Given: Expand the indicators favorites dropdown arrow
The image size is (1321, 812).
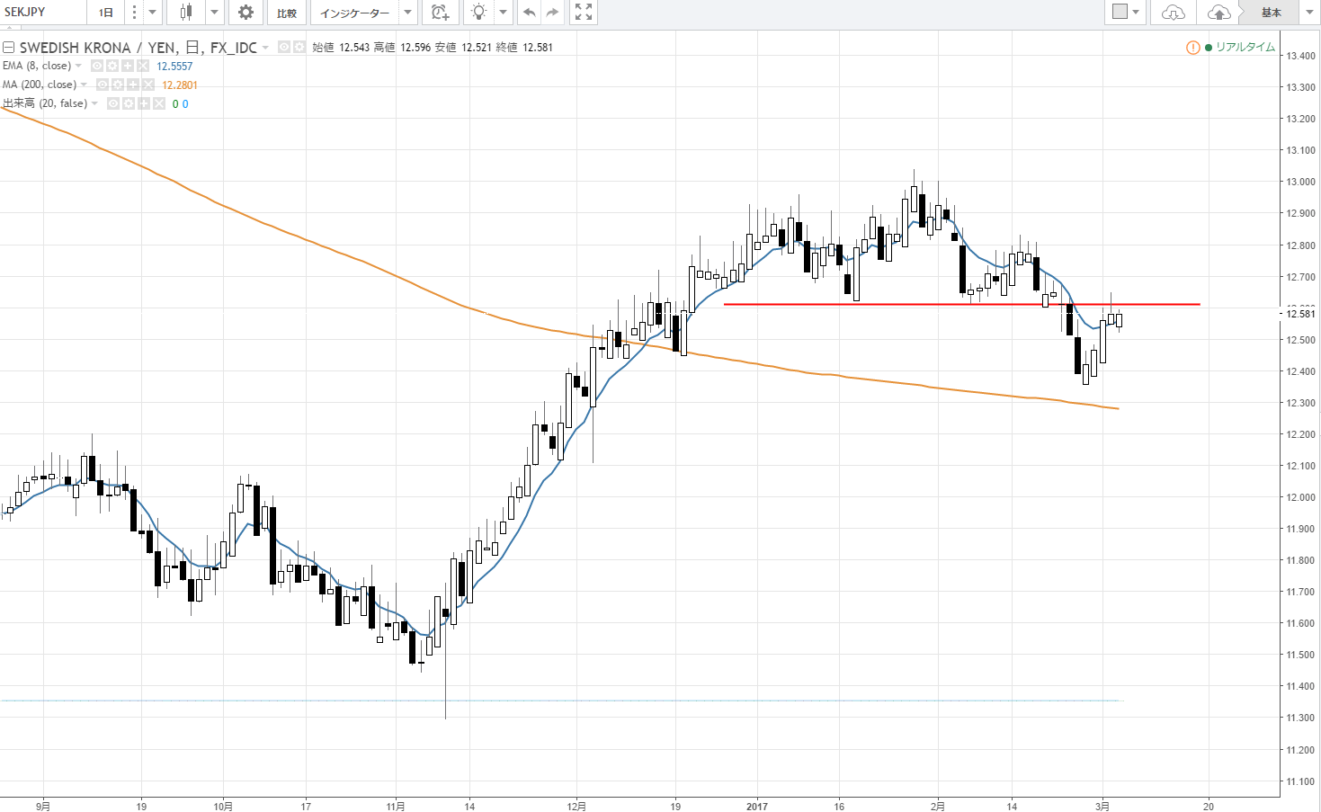Looking at the screenshot, I should point(407,13).
